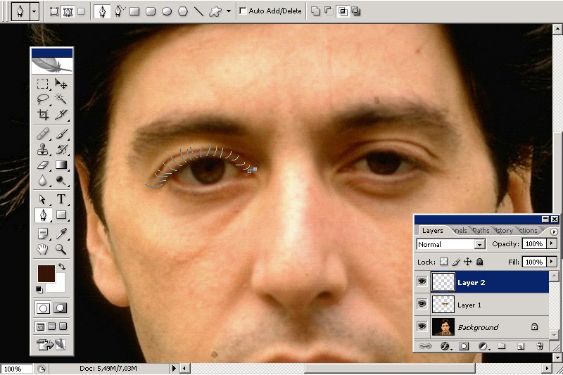Open the History tab

[x=502, y=230]
